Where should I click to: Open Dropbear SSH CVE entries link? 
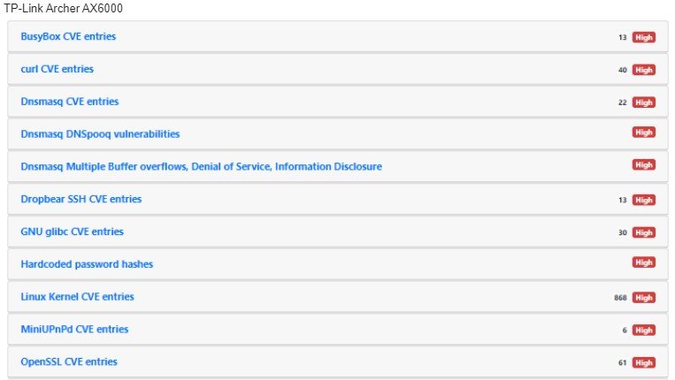pyautogui.click(x=81, y=200)
